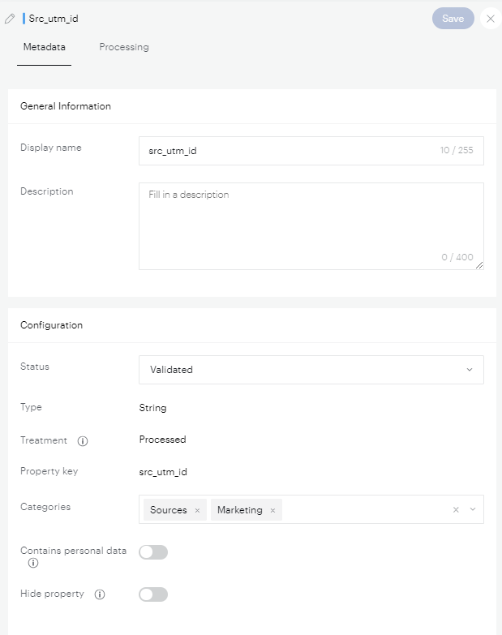Screen dimensions: 502x635
Task: Enable the Contains personal data toggle
Action: pyautogui.click(x=153, y=552)
